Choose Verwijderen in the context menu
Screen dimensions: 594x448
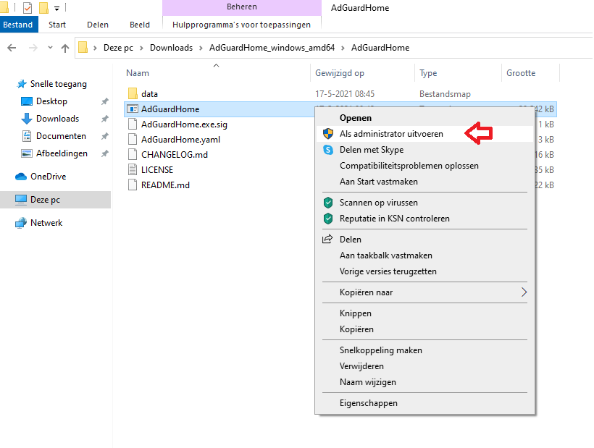point(424,366)
